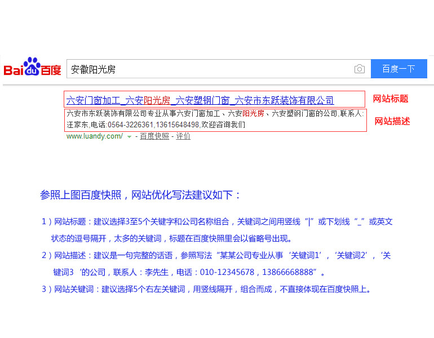Viewport: 434px width, 338px height.
Task: Select description text starting 六安市东跃装饰有限公司专业从事
Action: pyautogui.click(x=215, y=113)
